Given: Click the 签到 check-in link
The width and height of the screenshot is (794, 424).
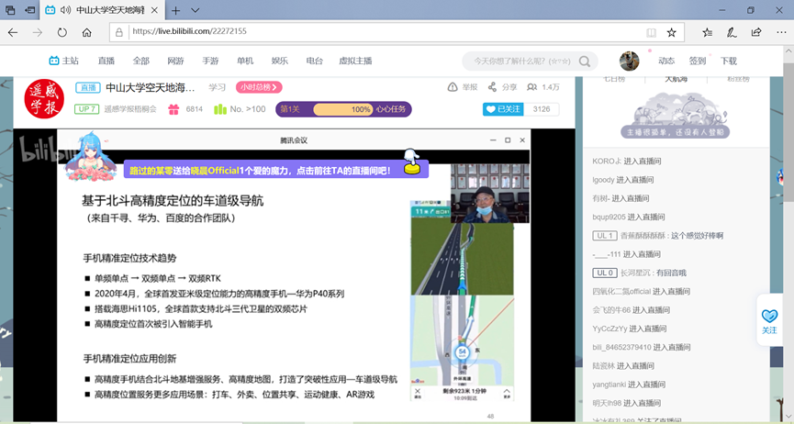Looking at the screenshot, I should tap(698, 61).
